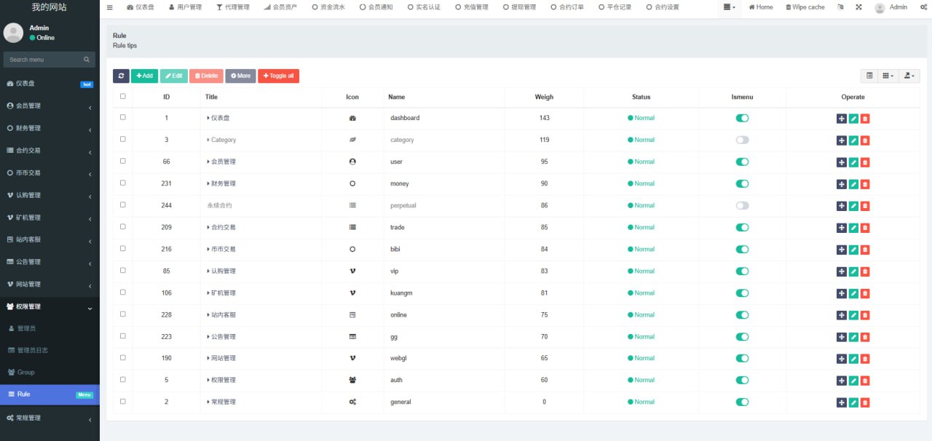The height and width of the screenshot is (441, 932).
Task: Click the fullscreen icon in the top bar
Action: tap(858, 7)
